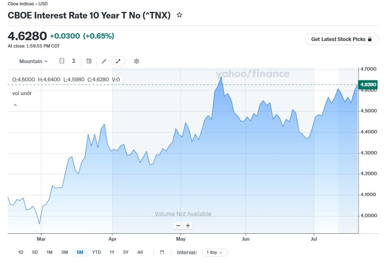Viewport: 384px width, 262px height.
Task: Open chart settings gear icon
Action: pos(136,61)
